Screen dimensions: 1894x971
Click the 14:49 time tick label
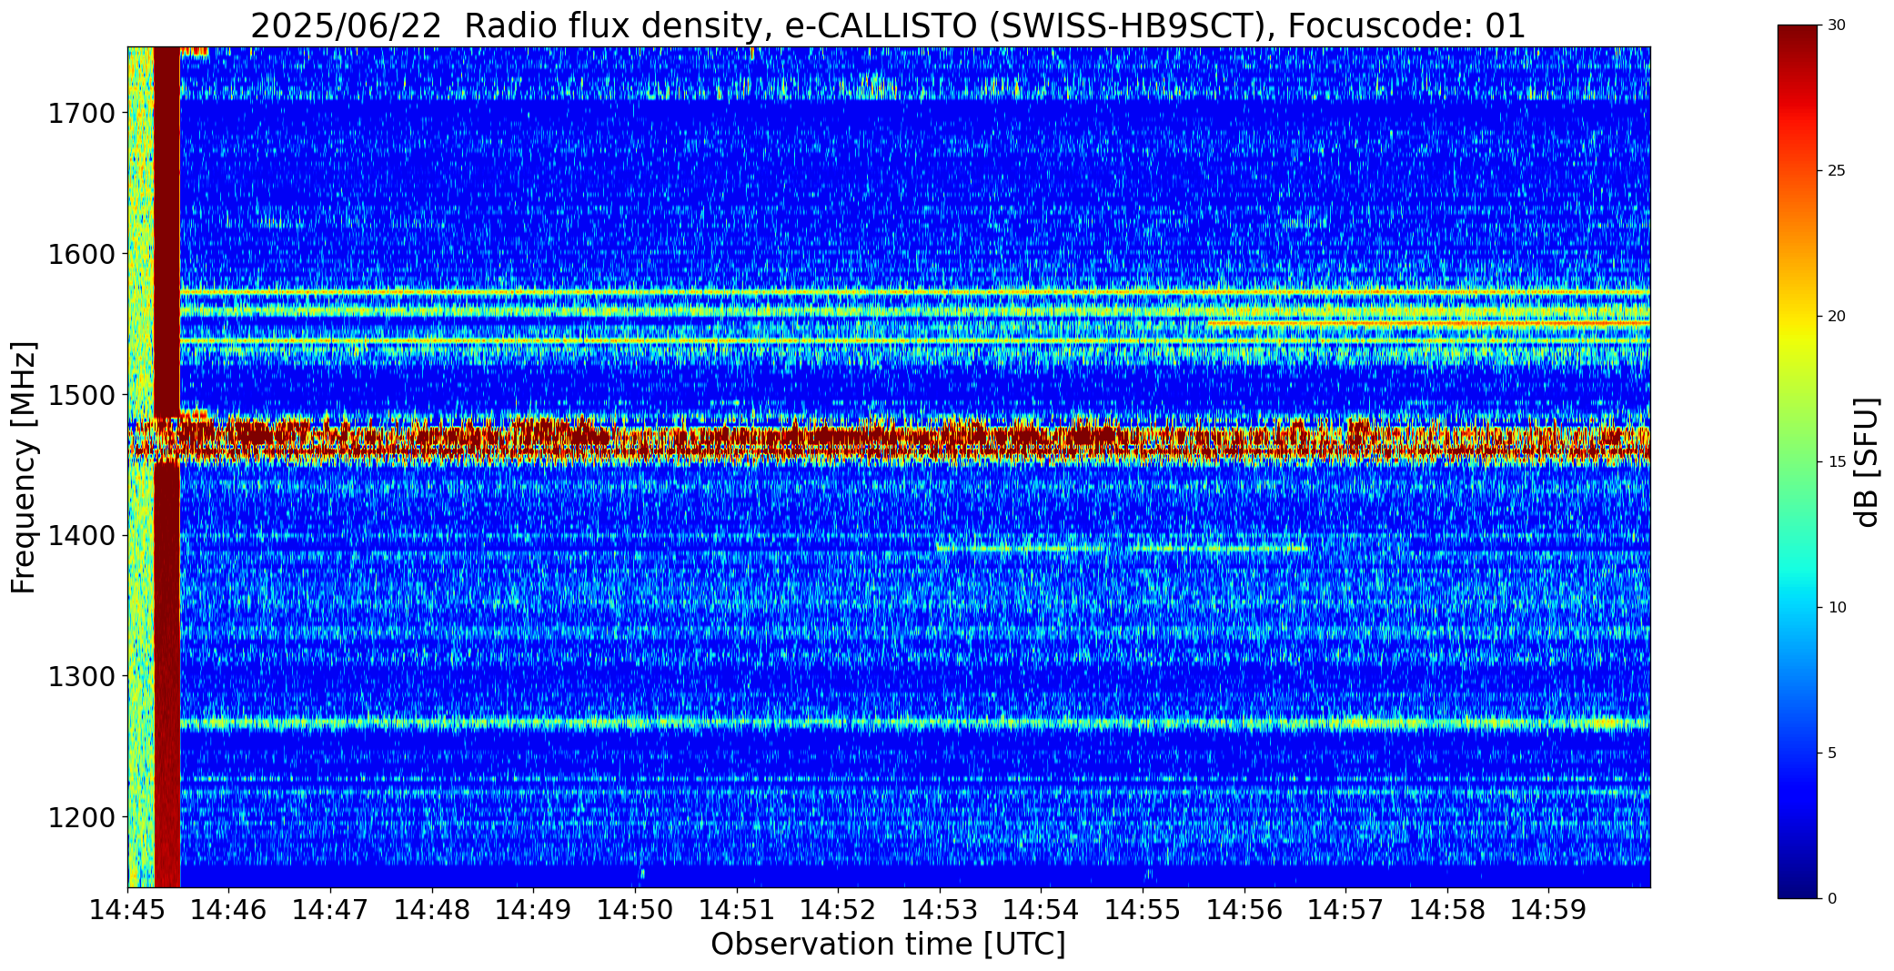coord(534,909)
